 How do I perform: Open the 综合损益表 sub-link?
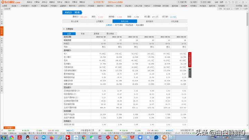(x=129, y=25)
